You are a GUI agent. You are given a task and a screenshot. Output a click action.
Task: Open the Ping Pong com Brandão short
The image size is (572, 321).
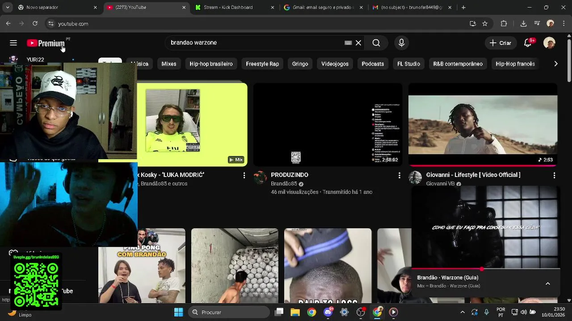coord(142,266)
